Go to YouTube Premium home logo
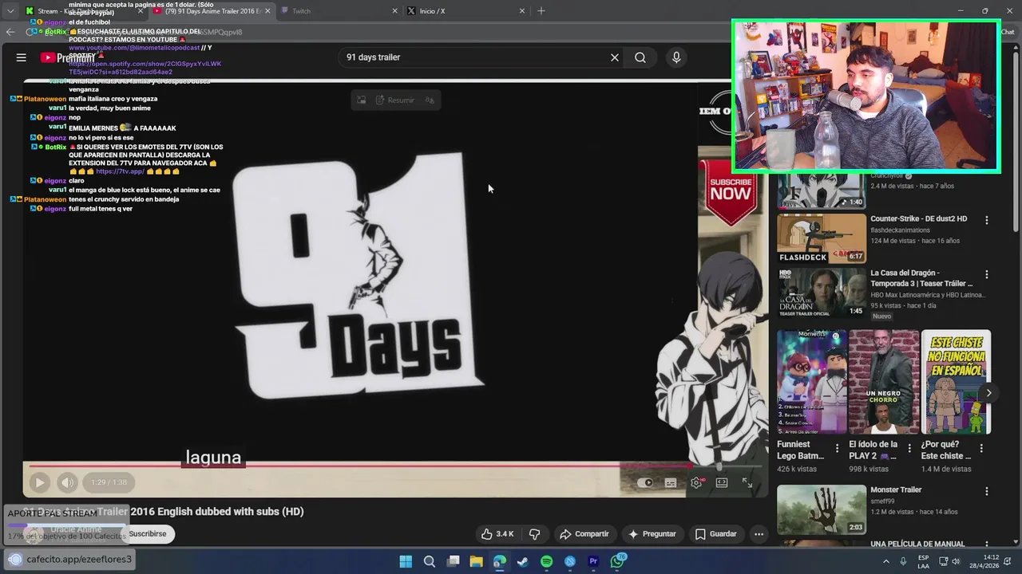The image size is (1022, 574). coord(67,57)
